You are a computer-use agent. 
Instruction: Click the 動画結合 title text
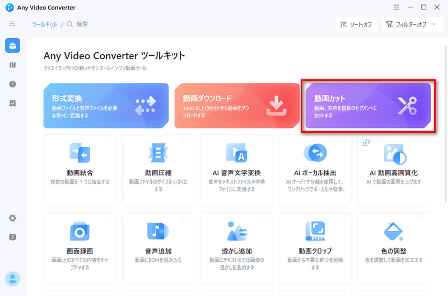click(x=80, y=173)
